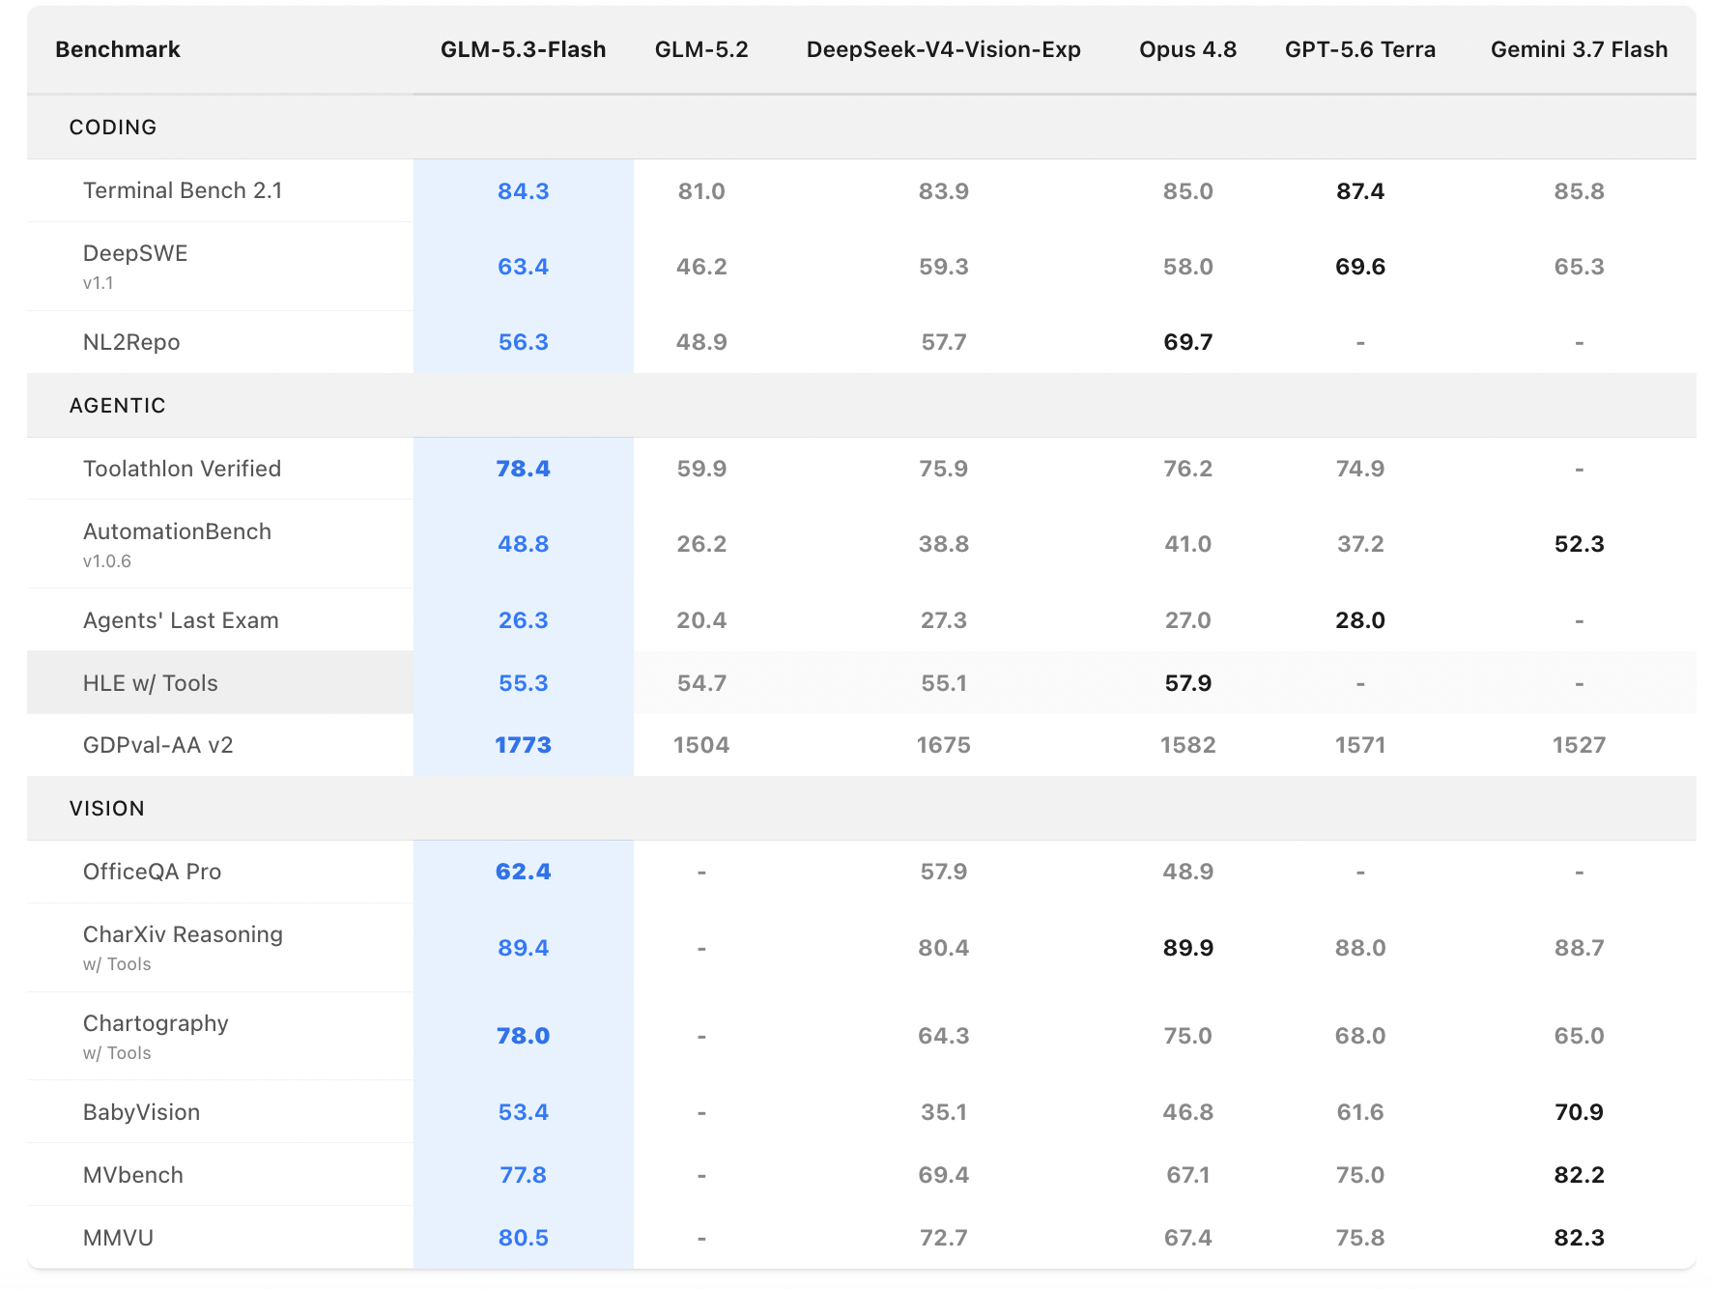The image size is (1712, 1289).
Task: Select GLM-5.3-Flash's HLE w/ Tools score 55.3
Action: click(x=523, y=683)
